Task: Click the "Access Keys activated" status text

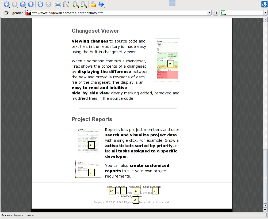Action: (18, 215)
